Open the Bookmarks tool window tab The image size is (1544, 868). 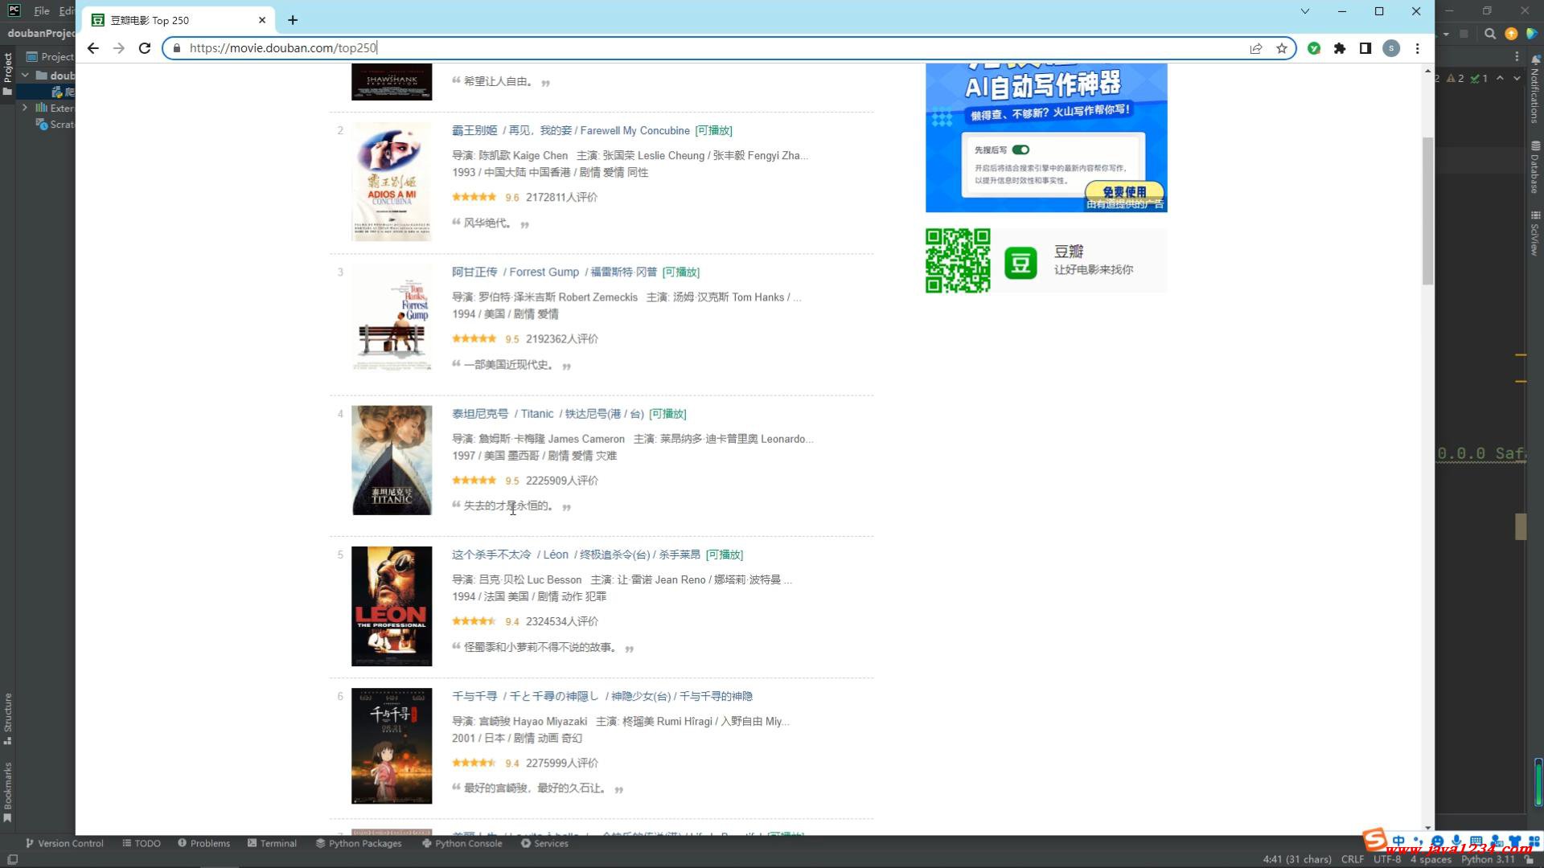point(8,792)
